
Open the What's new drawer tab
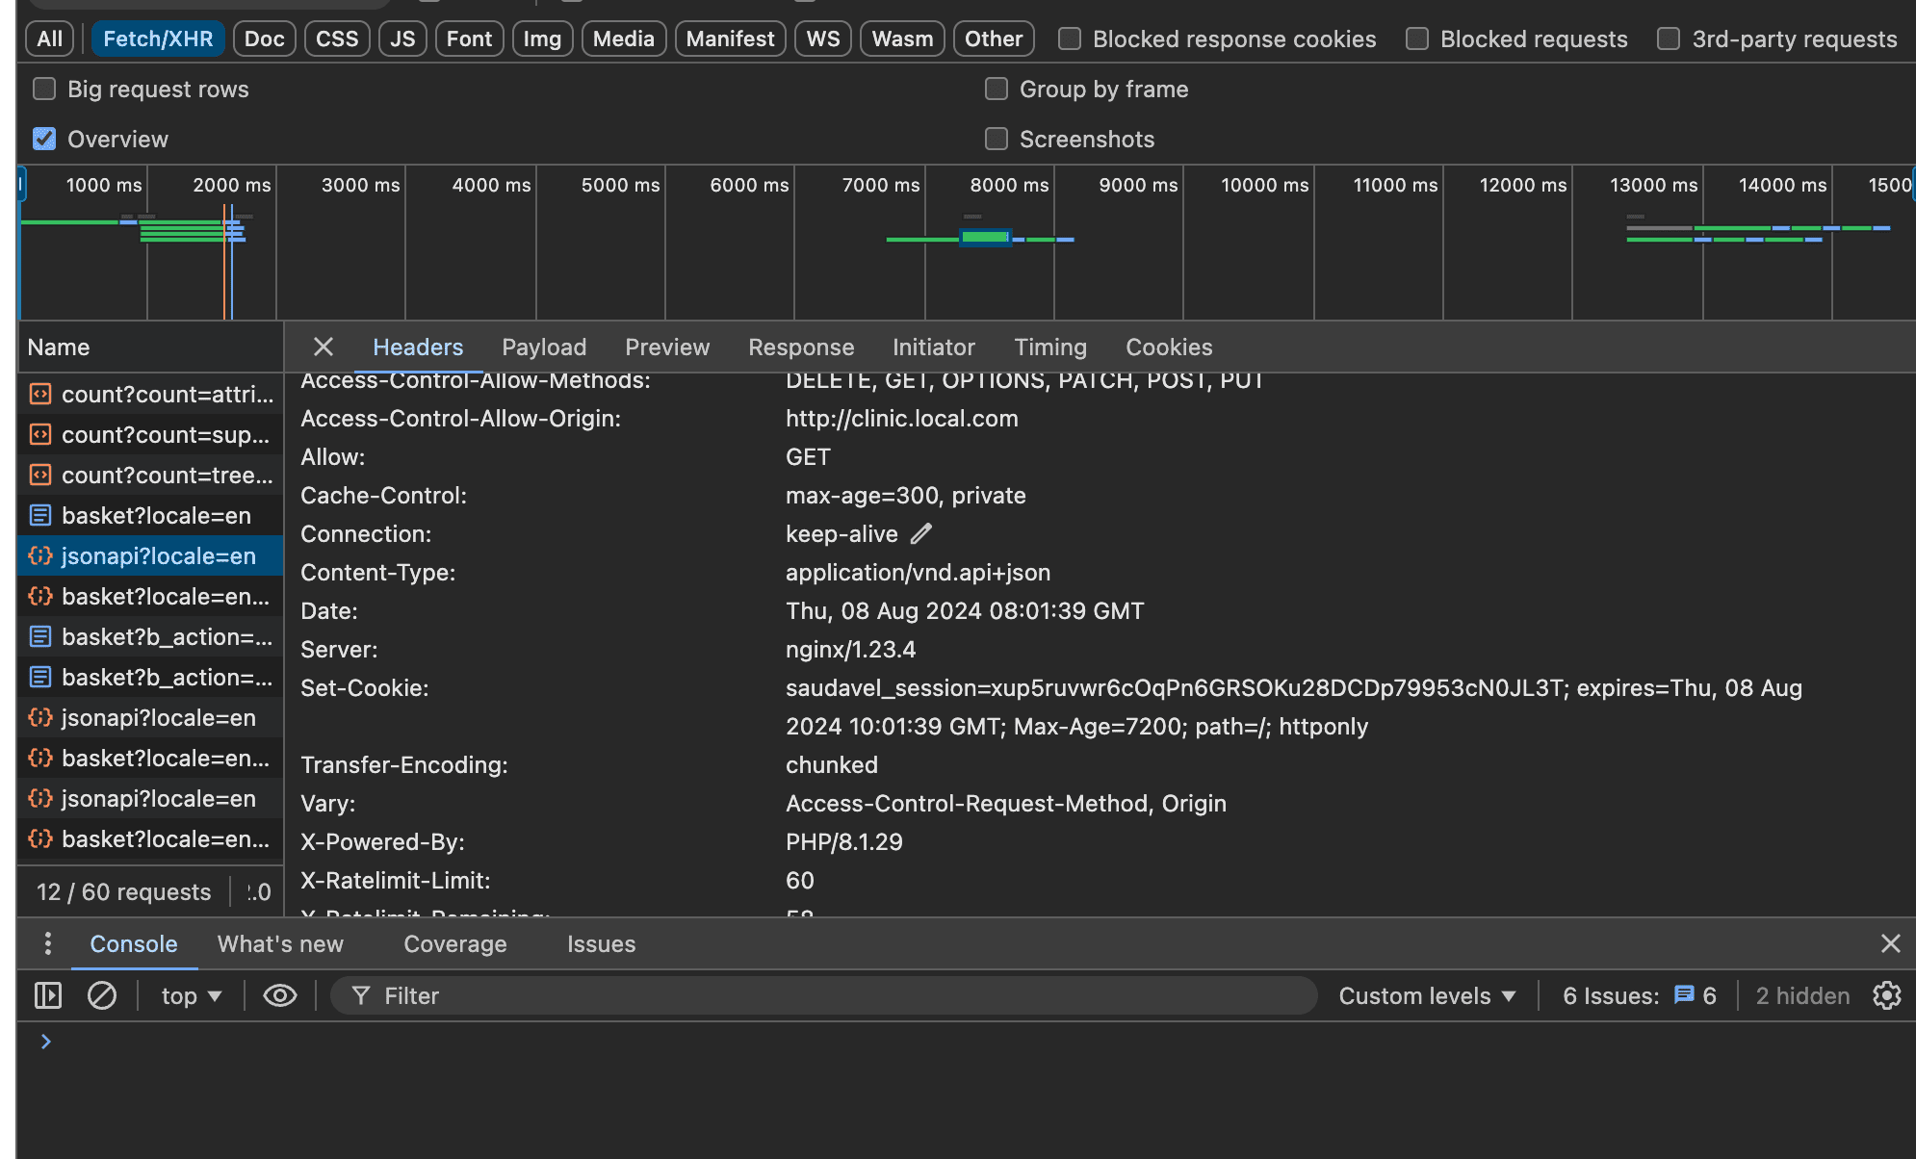[280, 943]
